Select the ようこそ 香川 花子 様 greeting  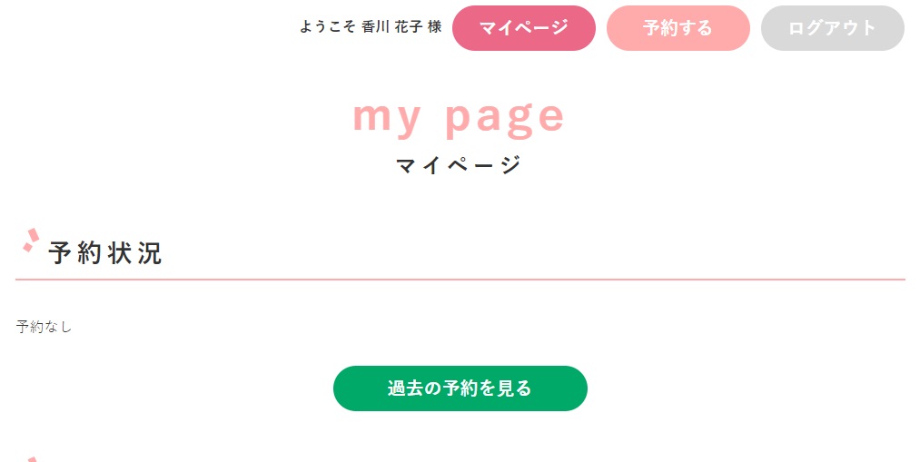click(x=371, y=27)
